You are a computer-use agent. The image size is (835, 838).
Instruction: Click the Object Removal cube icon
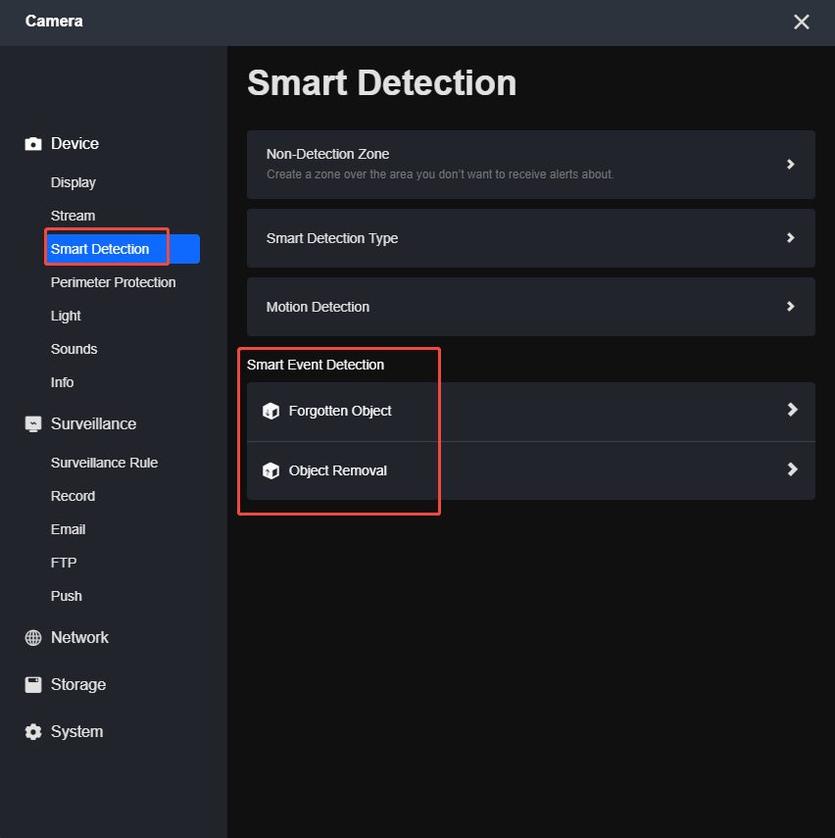coord(271,469)
